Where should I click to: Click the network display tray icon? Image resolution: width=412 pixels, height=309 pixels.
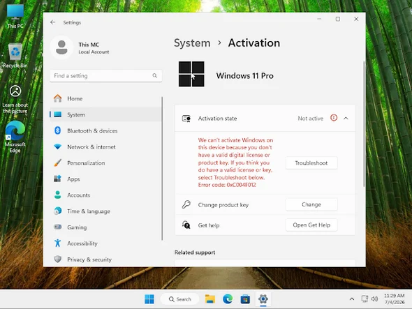[365, 299]
